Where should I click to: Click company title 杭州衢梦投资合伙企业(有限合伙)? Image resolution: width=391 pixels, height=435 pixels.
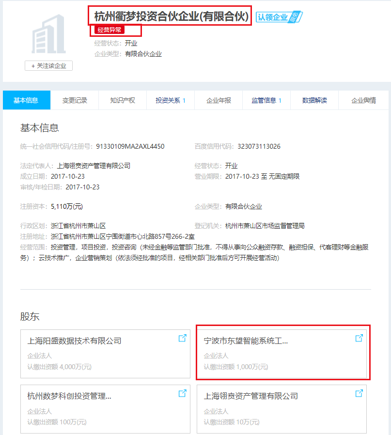(171, 16)
